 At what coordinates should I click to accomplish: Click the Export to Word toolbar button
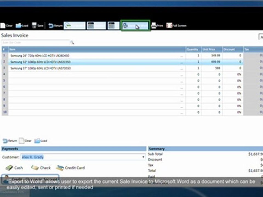135,26
